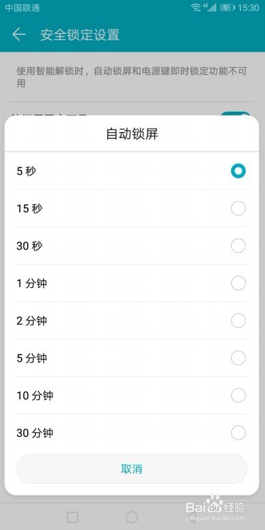Tap the 15:30 clock in status bar
The image size is (265, 530).
point(249,7)
